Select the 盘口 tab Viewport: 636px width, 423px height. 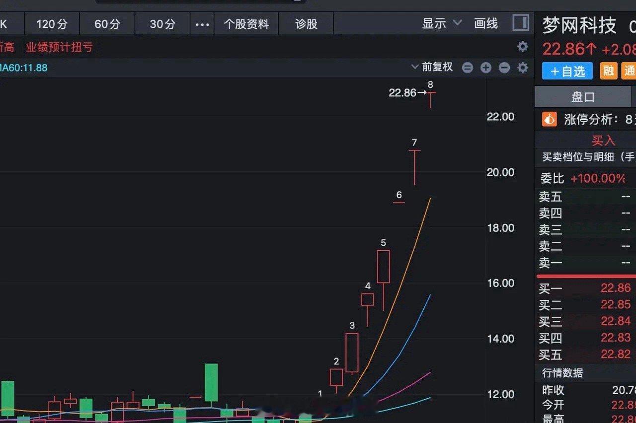(583, 96)
